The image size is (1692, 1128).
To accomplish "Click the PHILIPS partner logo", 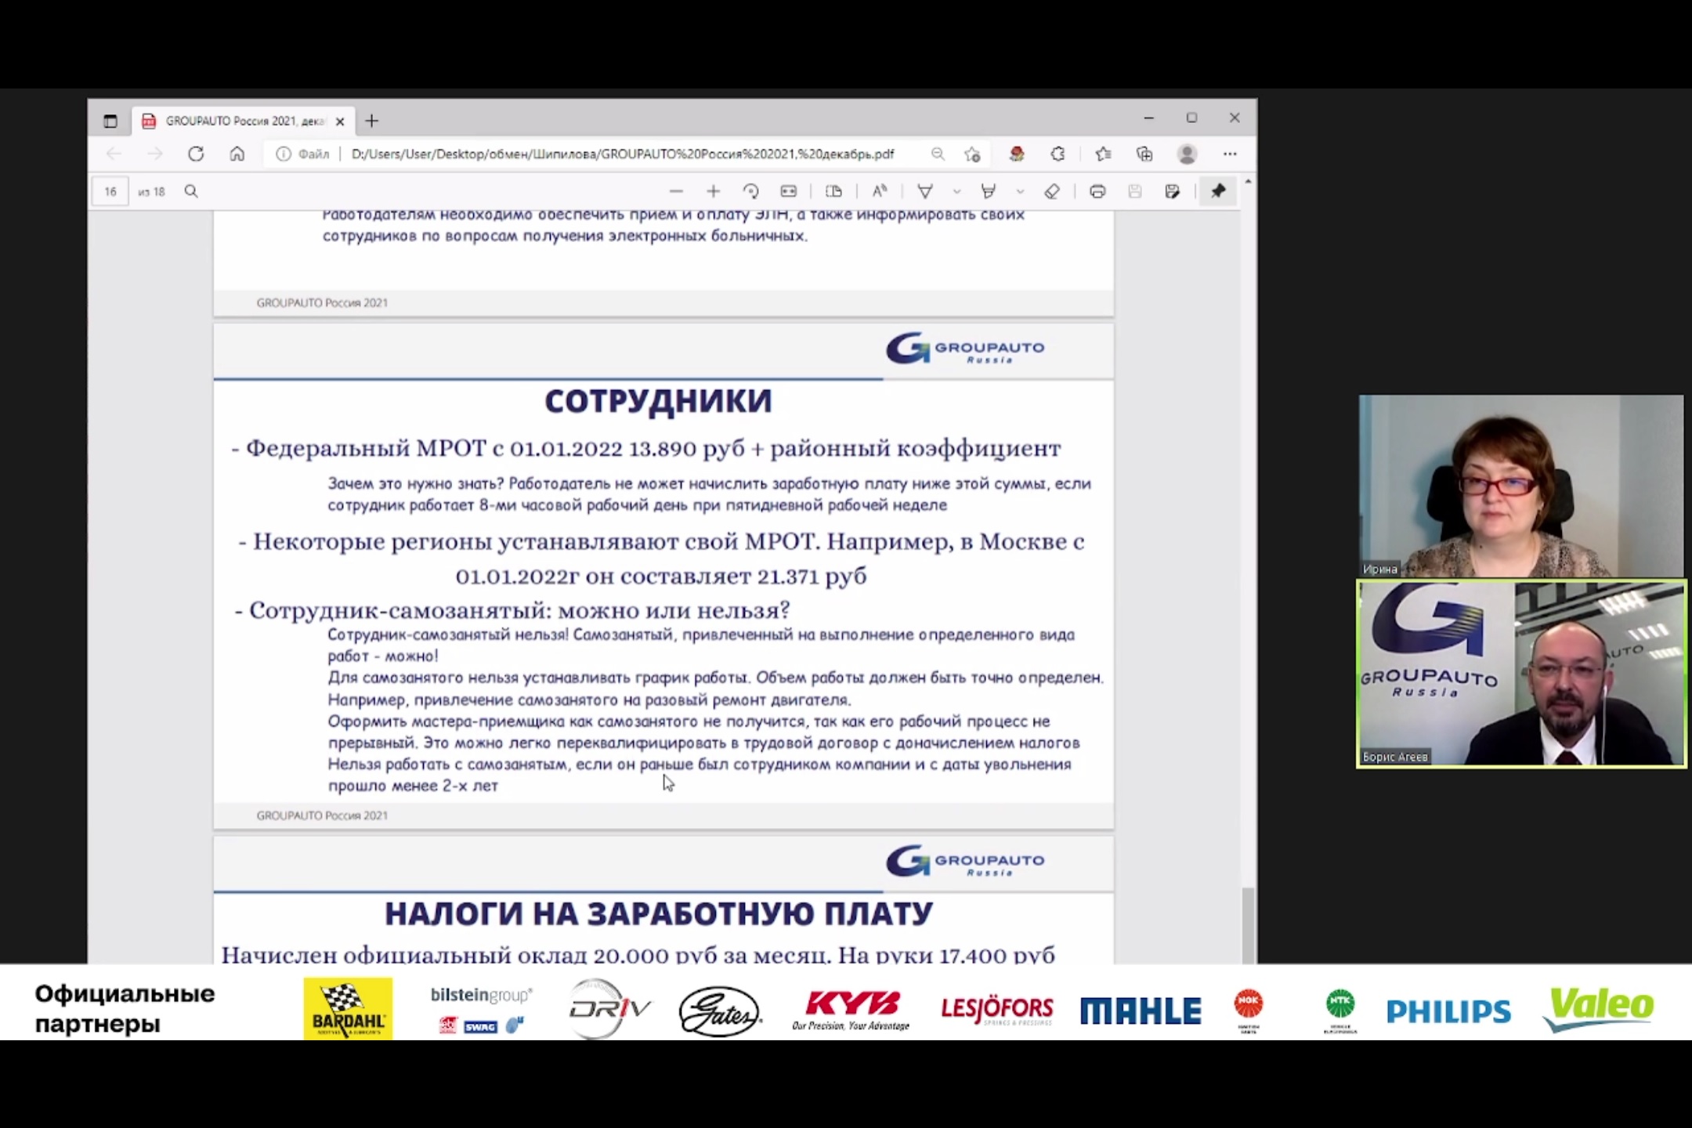I will click(1448, 1011).
